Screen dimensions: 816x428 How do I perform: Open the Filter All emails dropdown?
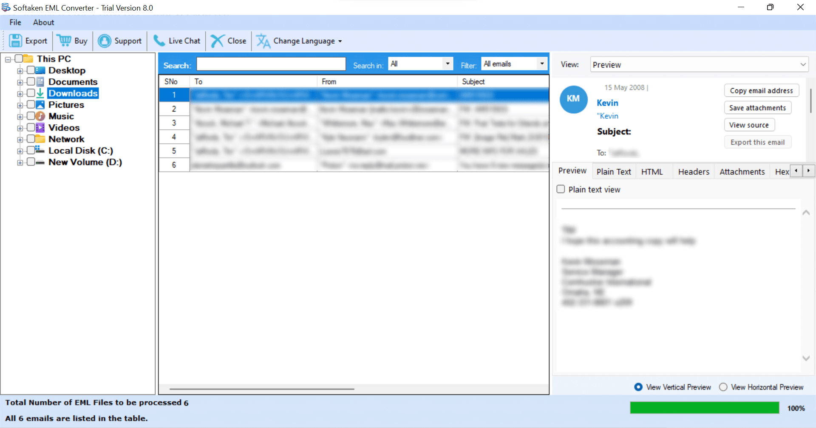click(x=514, y=64)
